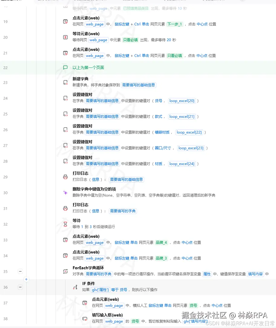Click the 填写内容 variable in the ForEach step
This screenshot has height=328, width=276.
[255, 274]
